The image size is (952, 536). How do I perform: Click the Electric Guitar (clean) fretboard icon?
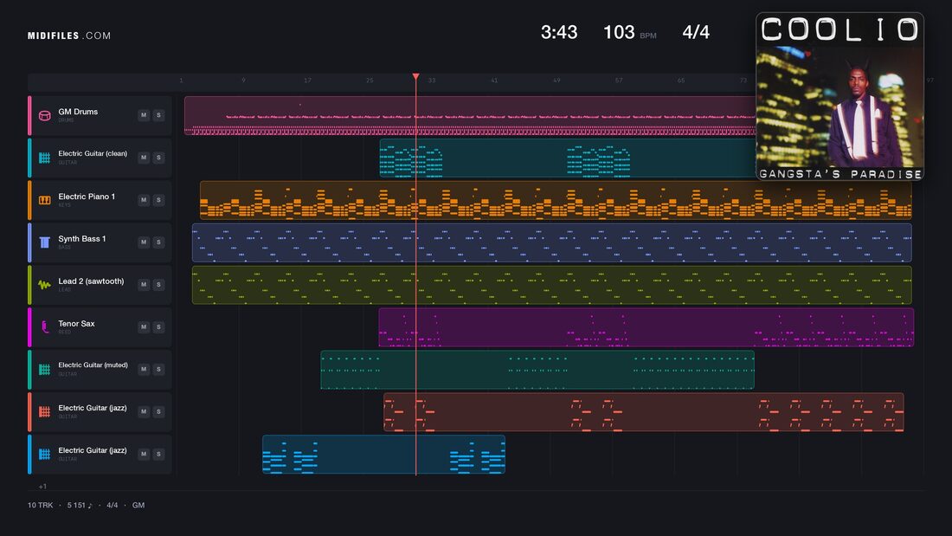pyautogui.click(x=44, y=158)
